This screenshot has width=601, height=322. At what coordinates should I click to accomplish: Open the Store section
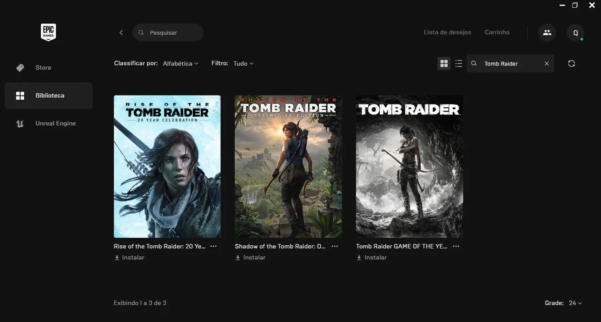[49, 68]
